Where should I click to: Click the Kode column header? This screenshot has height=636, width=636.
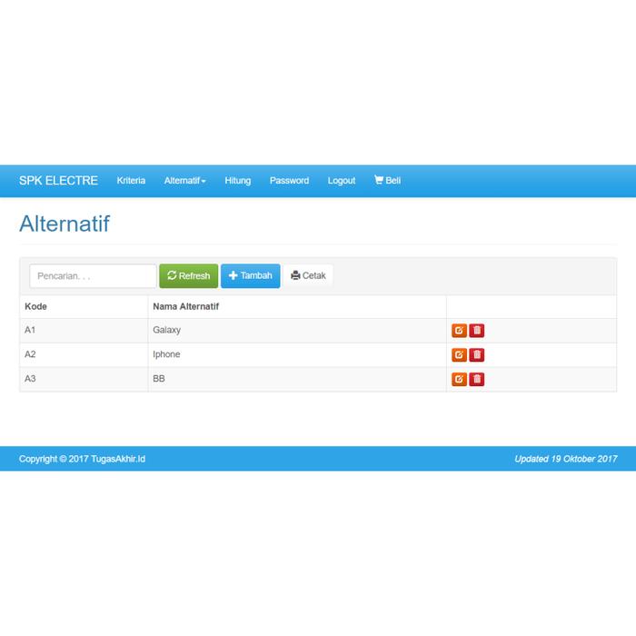pos(35,307)
